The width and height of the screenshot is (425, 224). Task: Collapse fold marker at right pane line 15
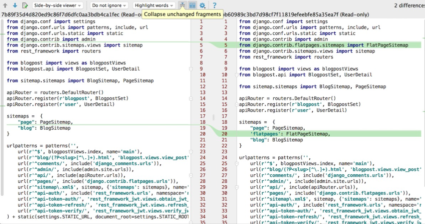click(236, 104)
